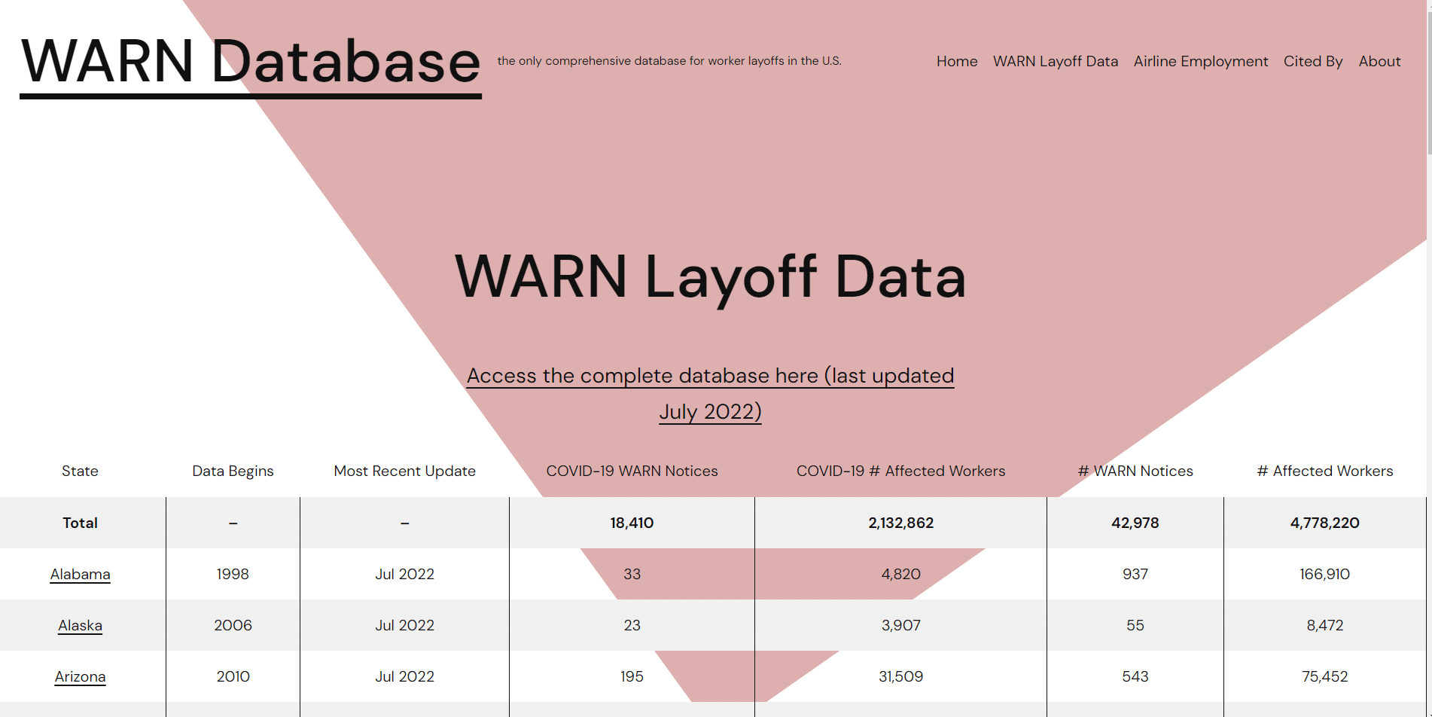The width and height of the screenshot is (1432, 717).
Task: Open Arizona state layoff data
Action: tap(80, 676)
